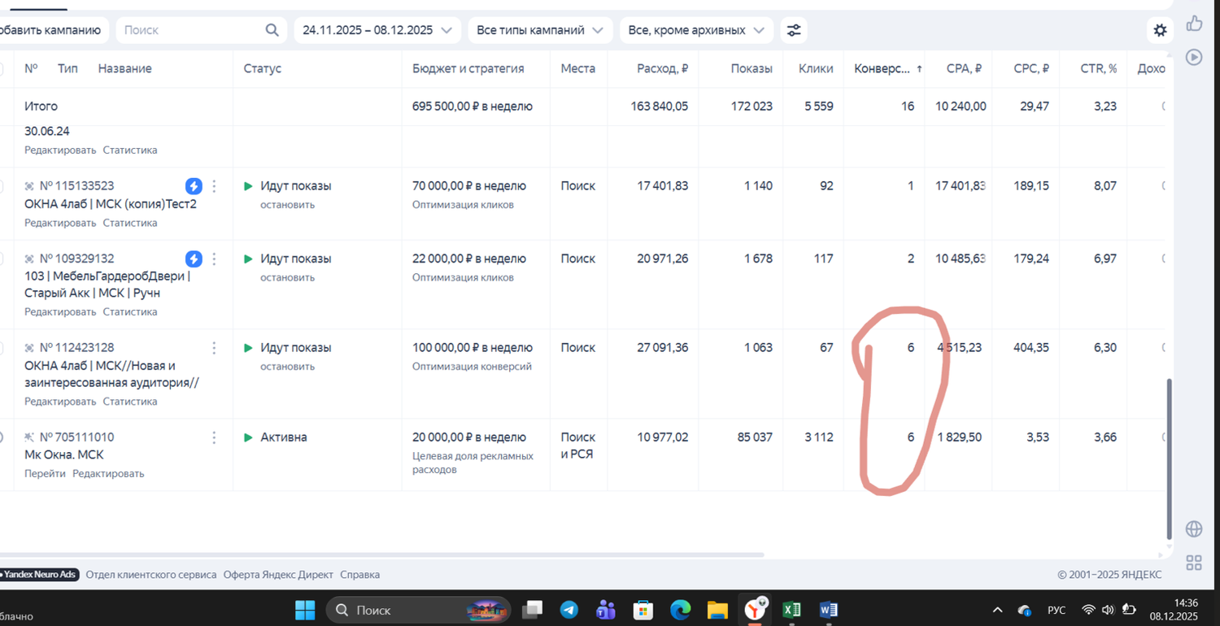Click the Windows taskbar Поиск search box
The height and width of the screenshot is (626, 1220).
[x=418, y=610]
